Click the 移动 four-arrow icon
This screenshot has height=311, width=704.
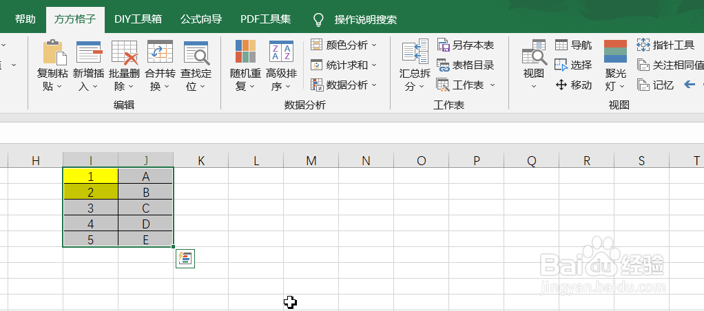pyautogui.click(x=561, y=85)
